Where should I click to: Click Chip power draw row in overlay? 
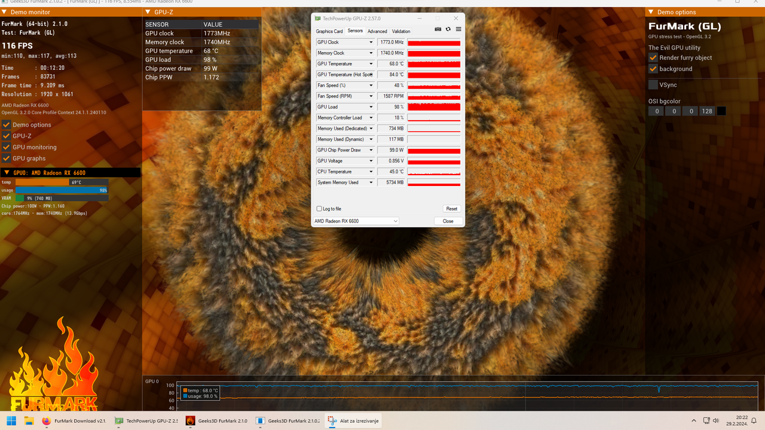(201, 68)
